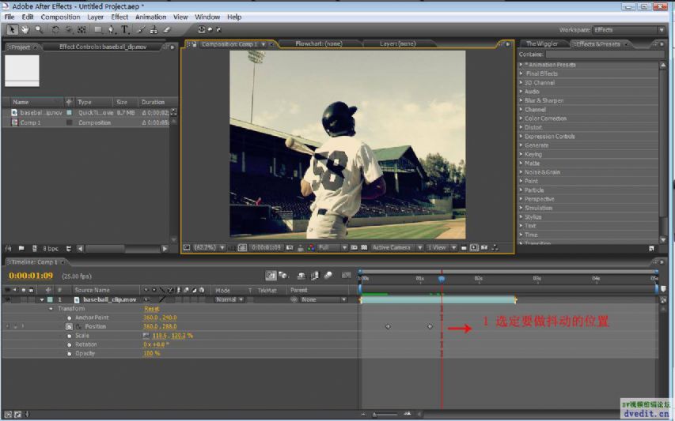This screenshot has height=421, width=675.
Task: Enable Frame Blending in Timeline
Action: pos(315,276)
